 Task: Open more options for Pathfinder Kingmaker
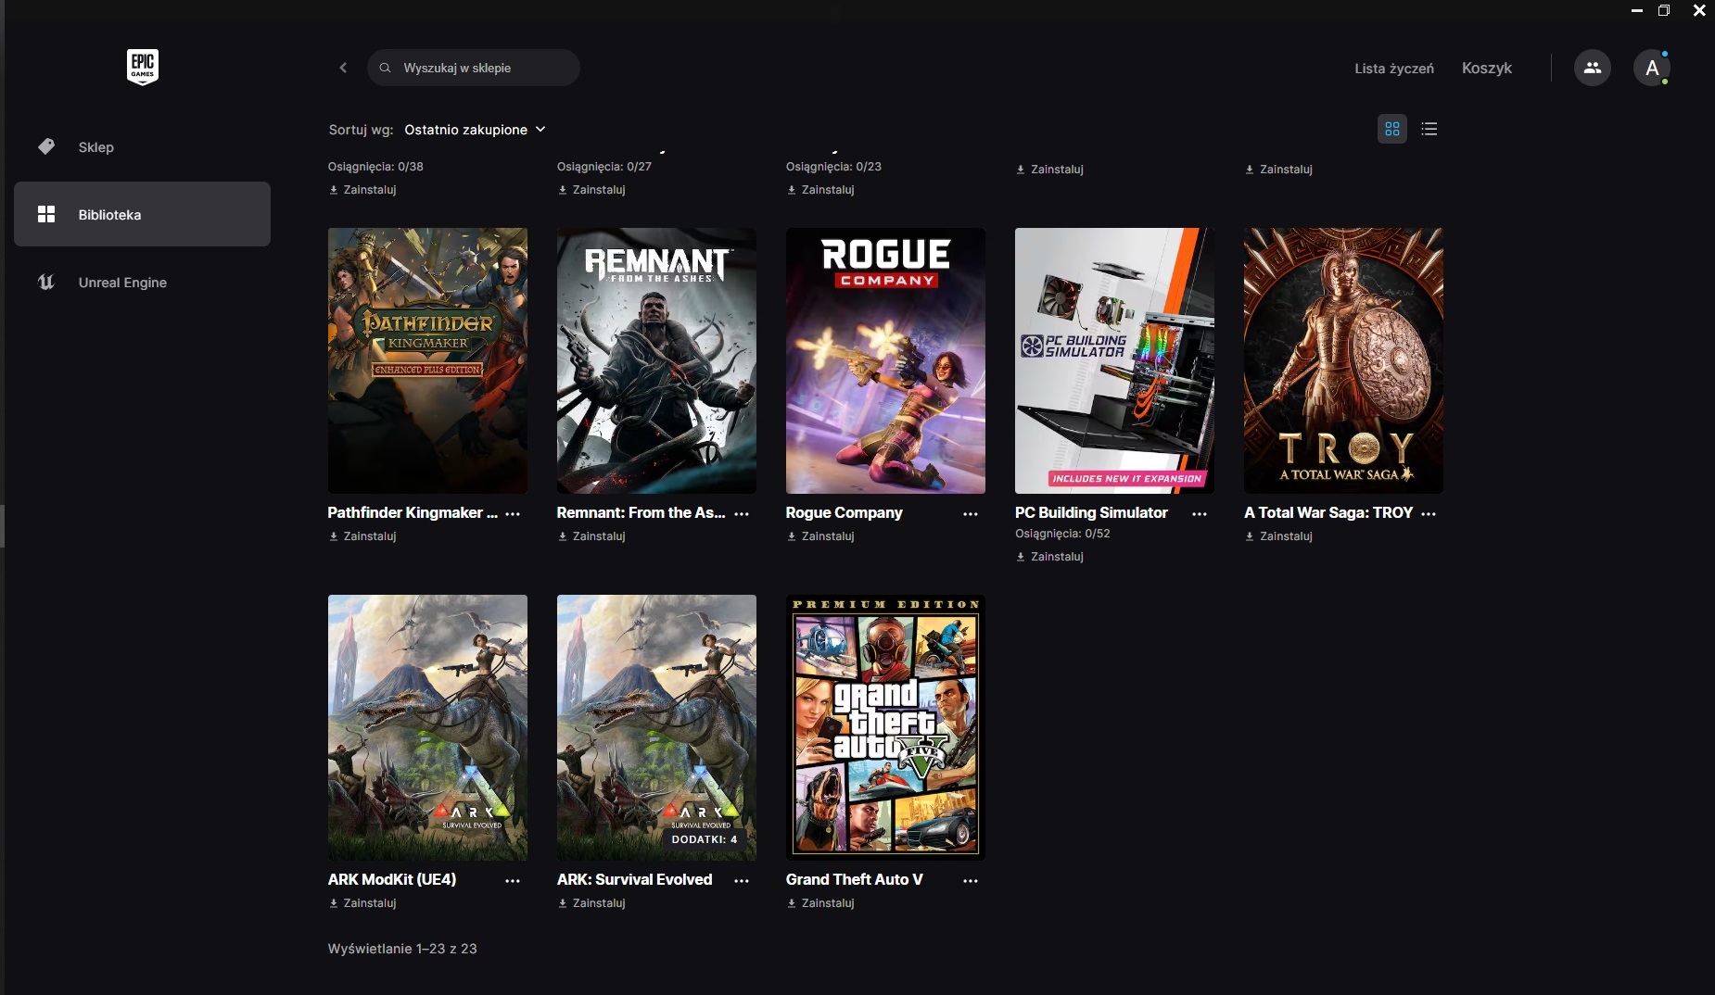pyautogui.click(x=513, y=513)
